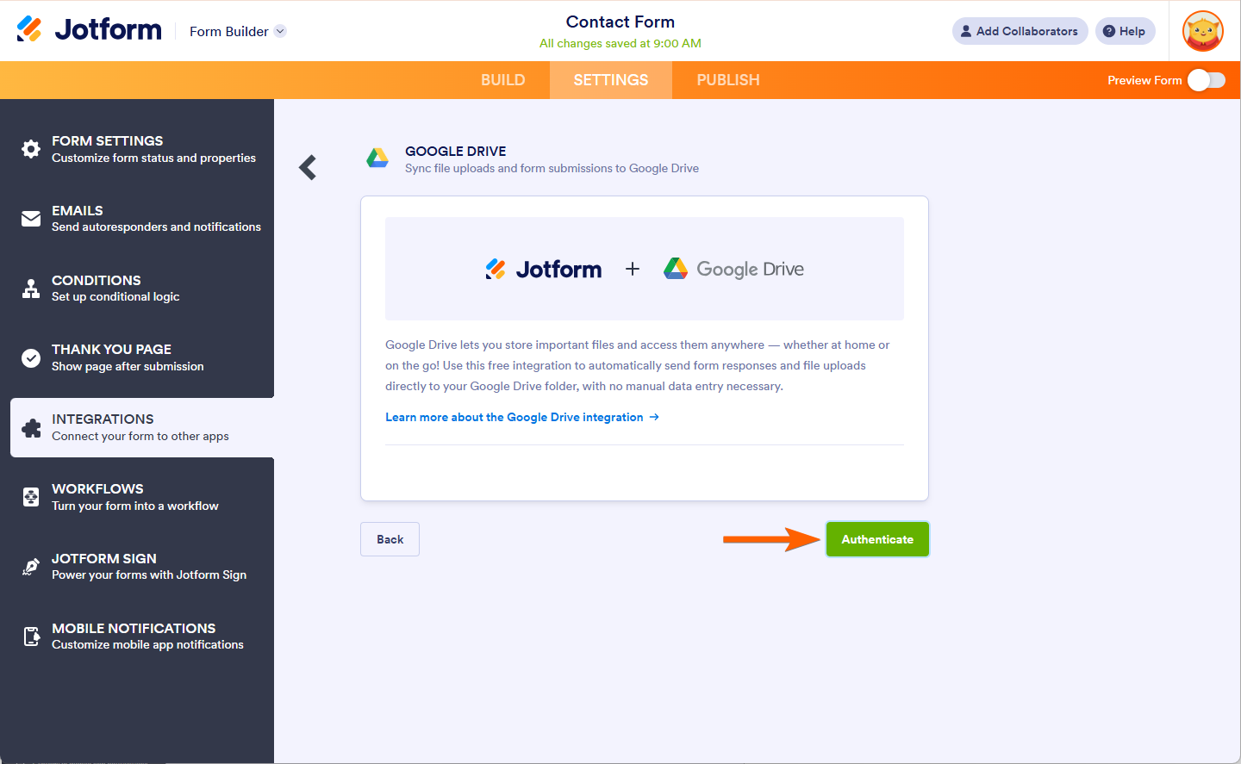Viewport: 1241px width, 764px height.
Task: Click the Emails envelope icon
Action: pyautogui.click(x=31, y=219)
